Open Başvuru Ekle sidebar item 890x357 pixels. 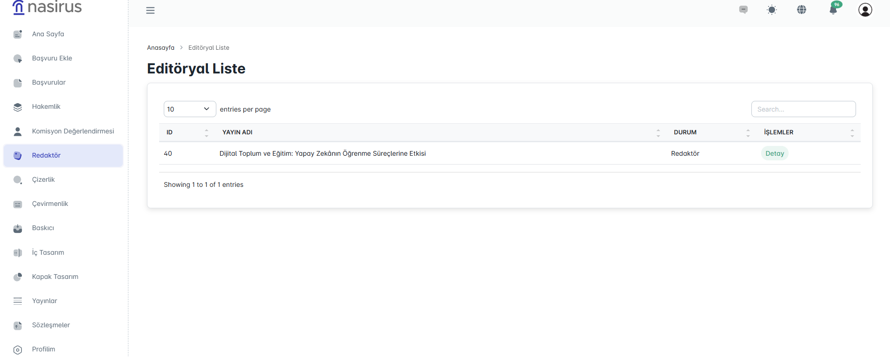pyautogui.click(x=52, y=58)
